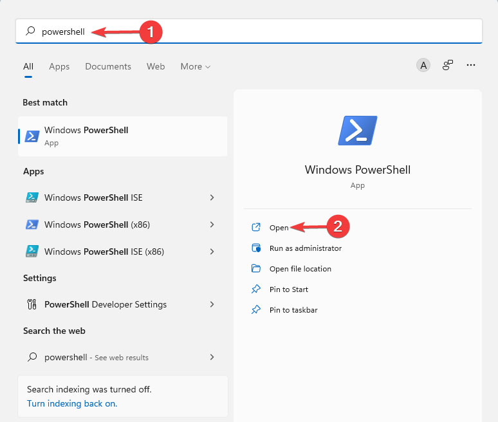Open the three-dot options menu
This screenshot has height=422, width=498.
tap(471, 65)
